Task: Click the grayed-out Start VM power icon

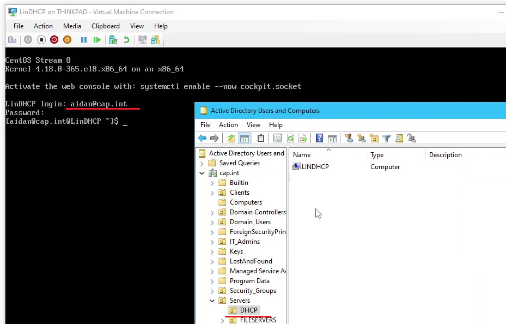Action: (x=28, y=40)
